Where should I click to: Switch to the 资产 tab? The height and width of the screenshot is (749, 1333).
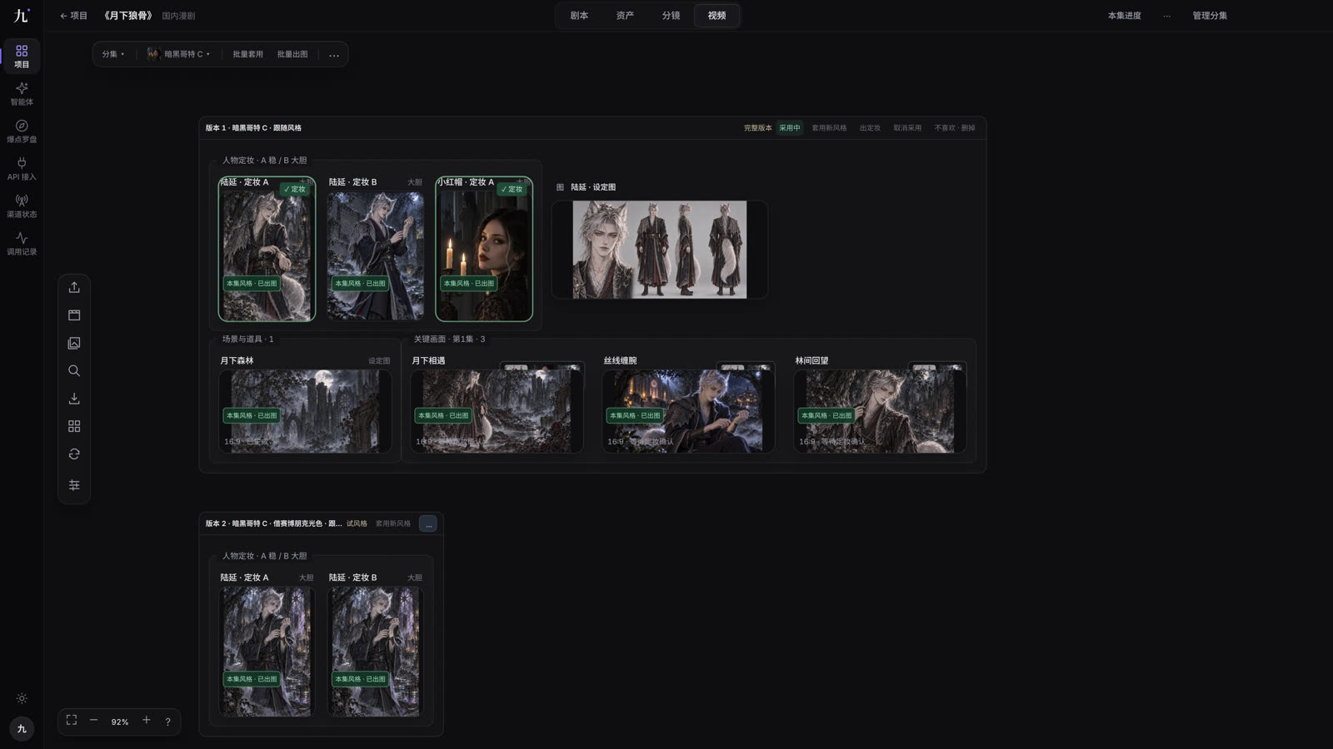pyautogui.click(x=625, y=16)
